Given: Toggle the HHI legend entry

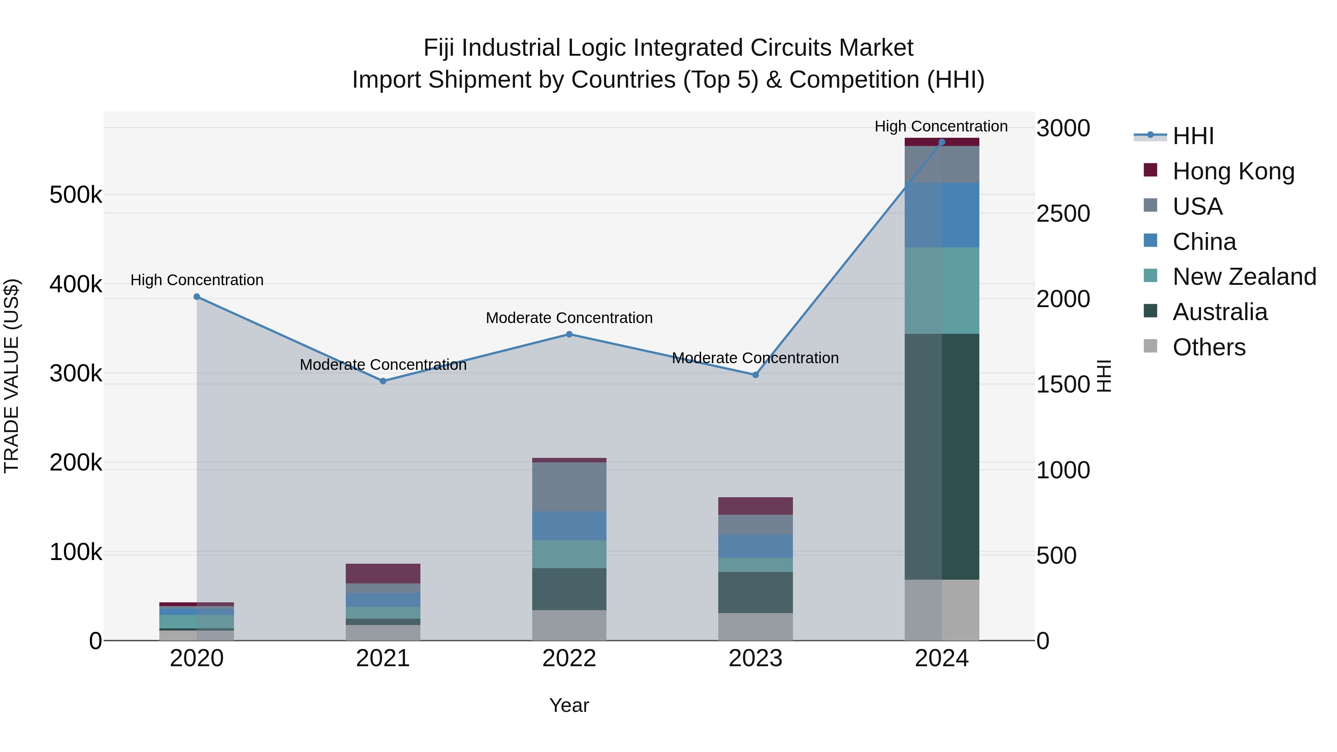Looking at the screenshot, I should point(1174,136).
